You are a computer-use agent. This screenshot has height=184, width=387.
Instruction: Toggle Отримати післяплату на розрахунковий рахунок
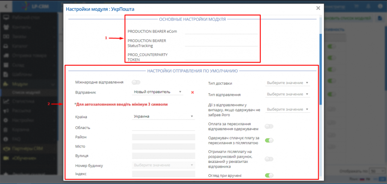click(269, 159)
